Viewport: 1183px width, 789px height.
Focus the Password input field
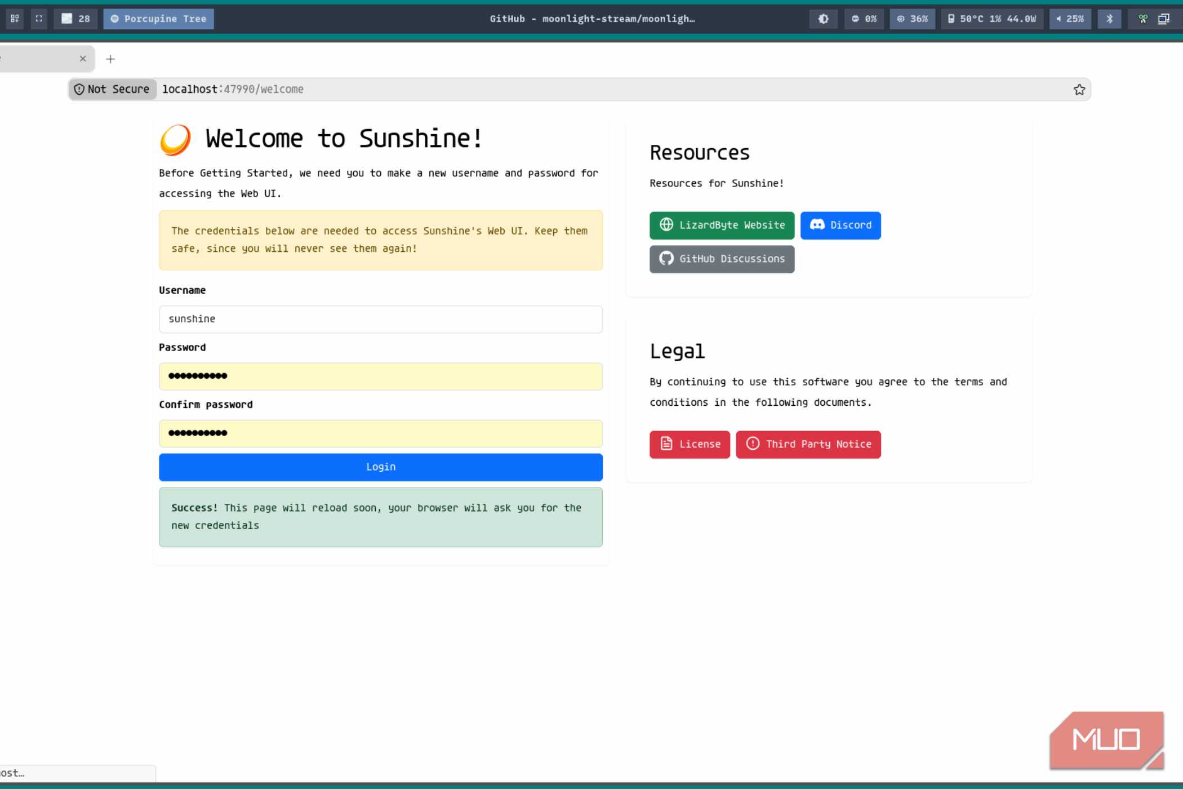[x=381, y=376]
